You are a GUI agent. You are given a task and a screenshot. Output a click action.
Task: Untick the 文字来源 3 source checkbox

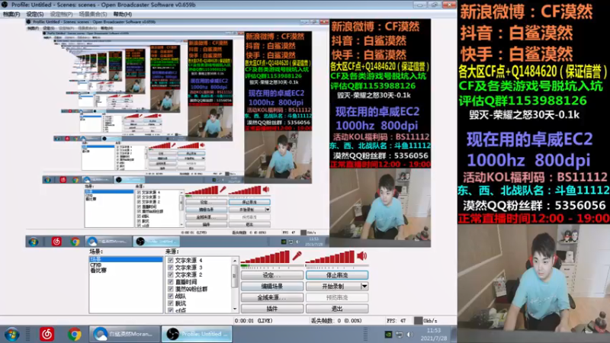tap(170, 268)
